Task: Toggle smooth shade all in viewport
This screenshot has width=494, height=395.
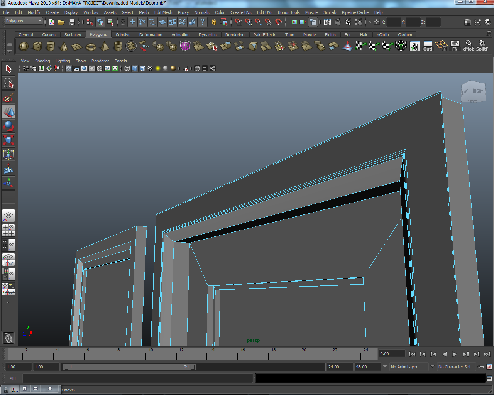Action: click(135, 68)
